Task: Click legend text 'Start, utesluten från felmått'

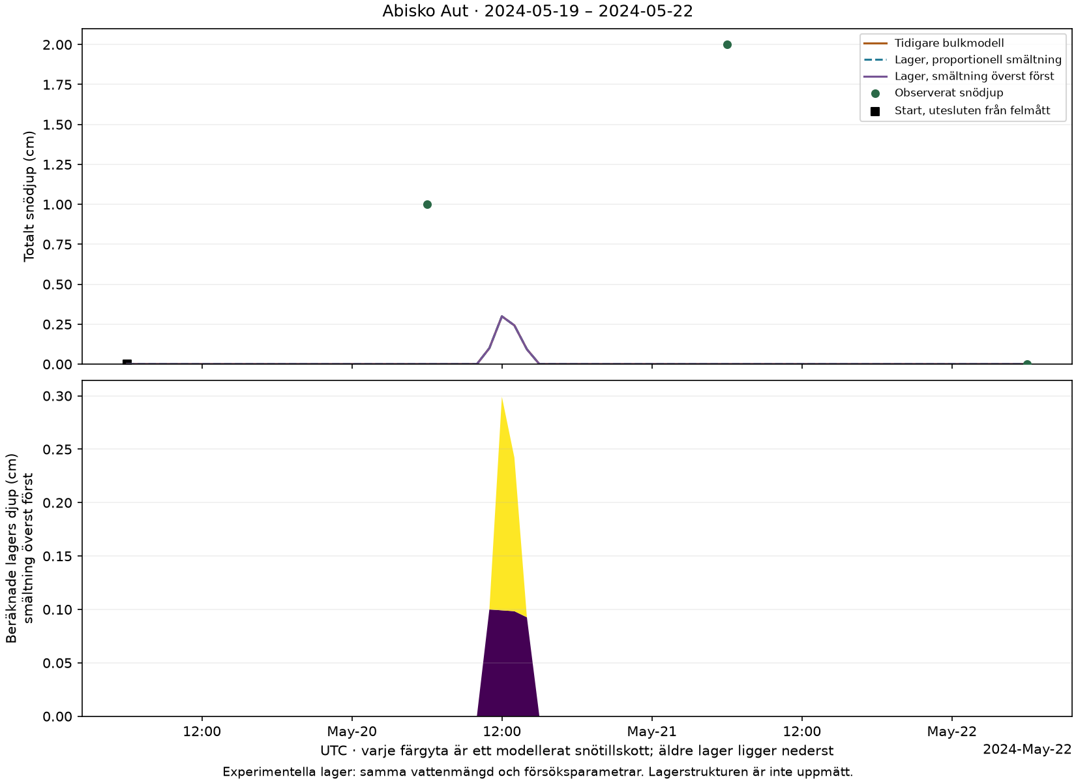Action: [x=972, y=111]
